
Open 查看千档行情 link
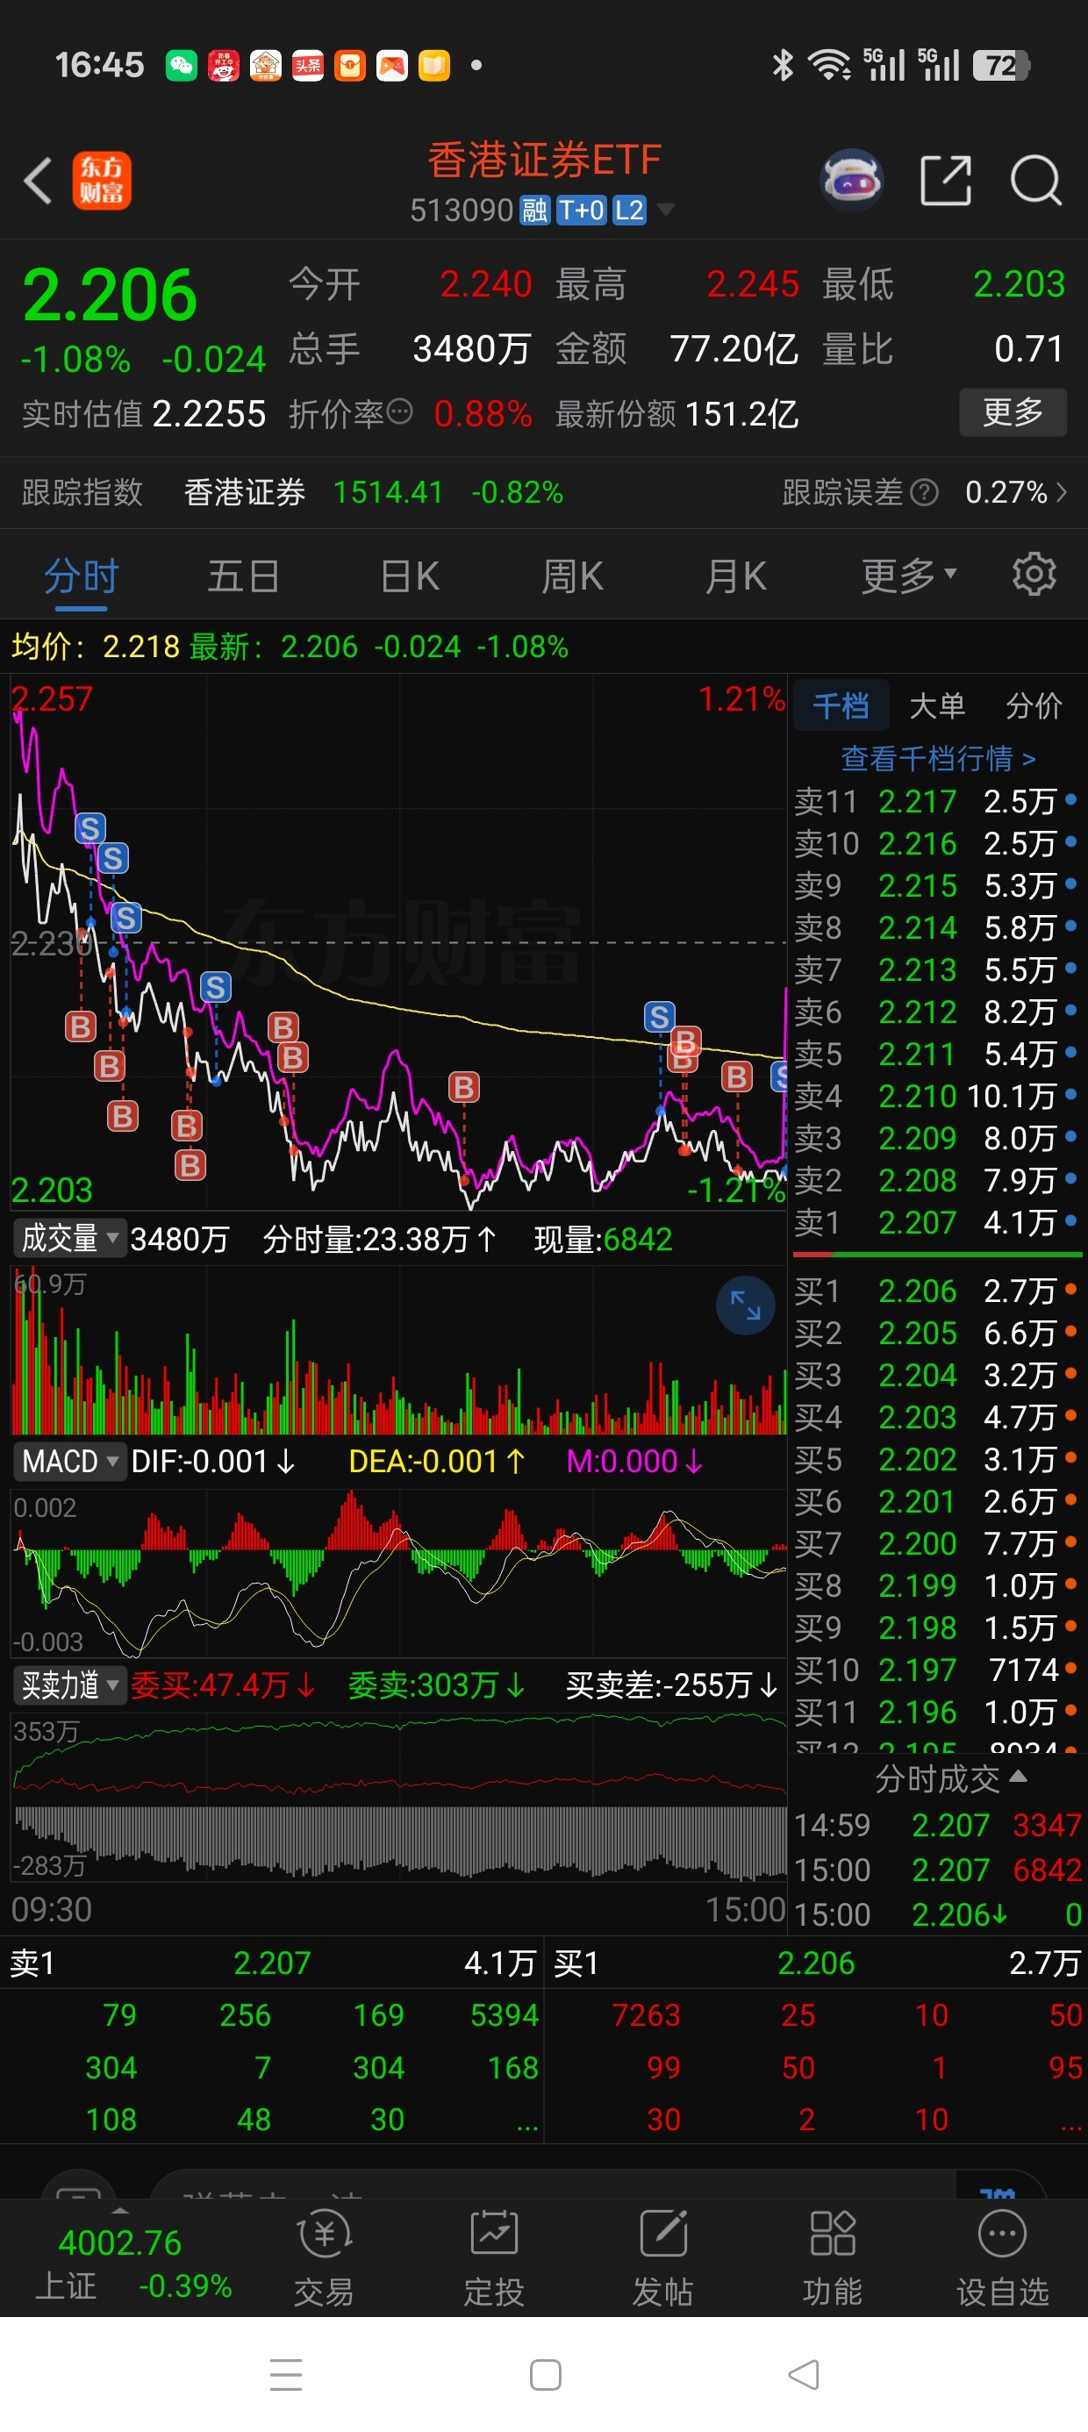click(x=938, y=758)
